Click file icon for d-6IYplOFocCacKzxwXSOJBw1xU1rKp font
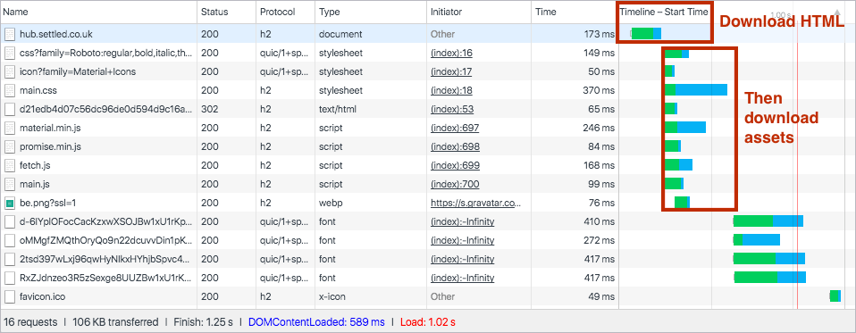Screen dimensions: 856x333 click(x=10, y=221)
